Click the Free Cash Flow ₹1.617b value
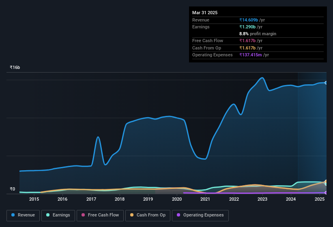Image resolution: width=333 pixels, height=227 pixels. (247, 41)
